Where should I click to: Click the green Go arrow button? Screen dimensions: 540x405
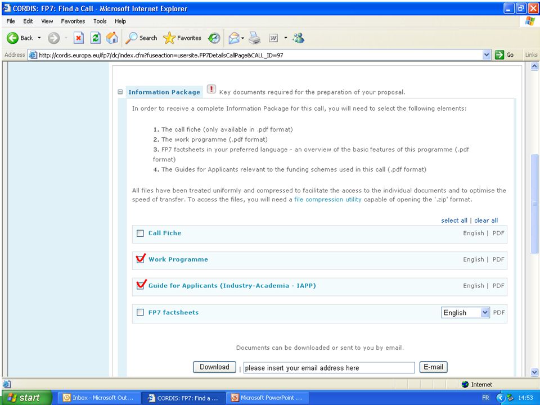click(x=499, y=55)
